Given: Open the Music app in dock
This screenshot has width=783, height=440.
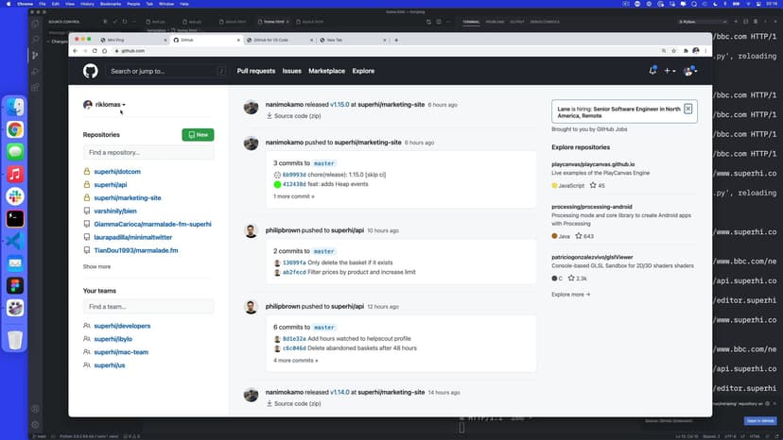Looking at the screenshot, I should pyautogui.click(x=15, y=174).
